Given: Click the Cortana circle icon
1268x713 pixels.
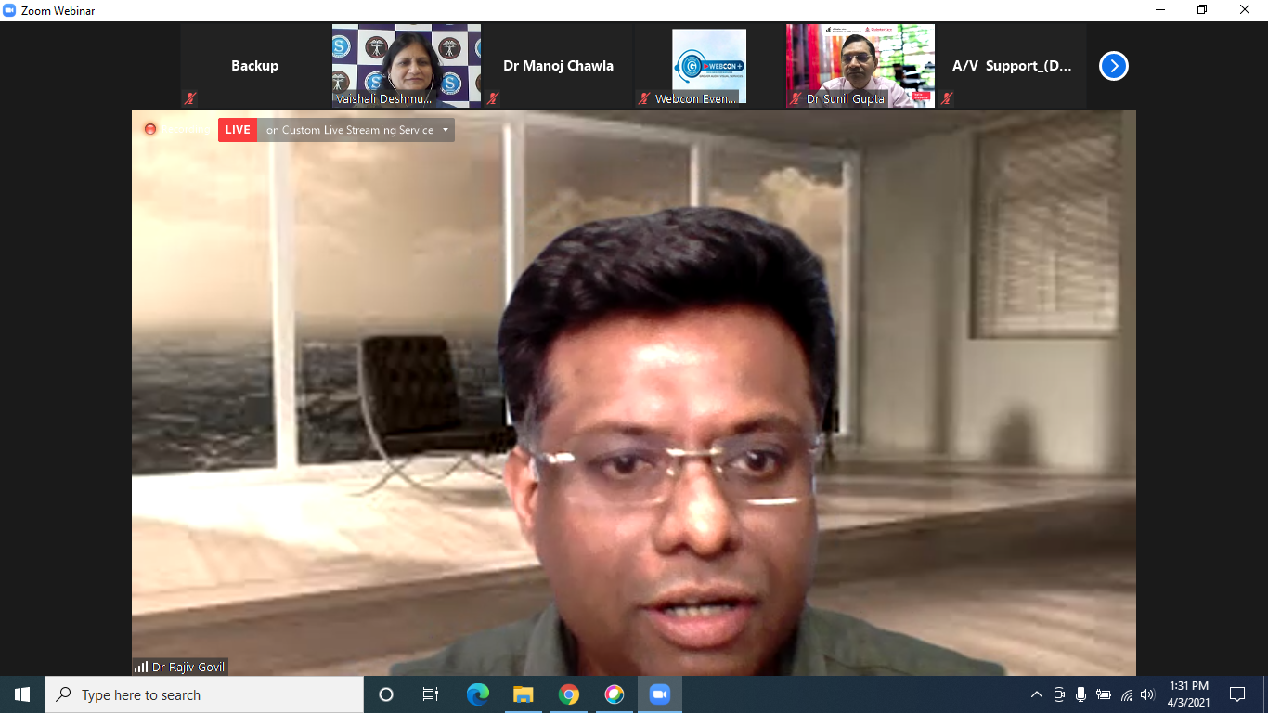Looking at the screenshot, I should click(386, 694).
